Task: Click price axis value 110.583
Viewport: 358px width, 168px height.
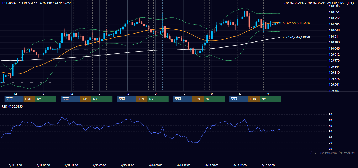Action: click(x=334, y=24)
